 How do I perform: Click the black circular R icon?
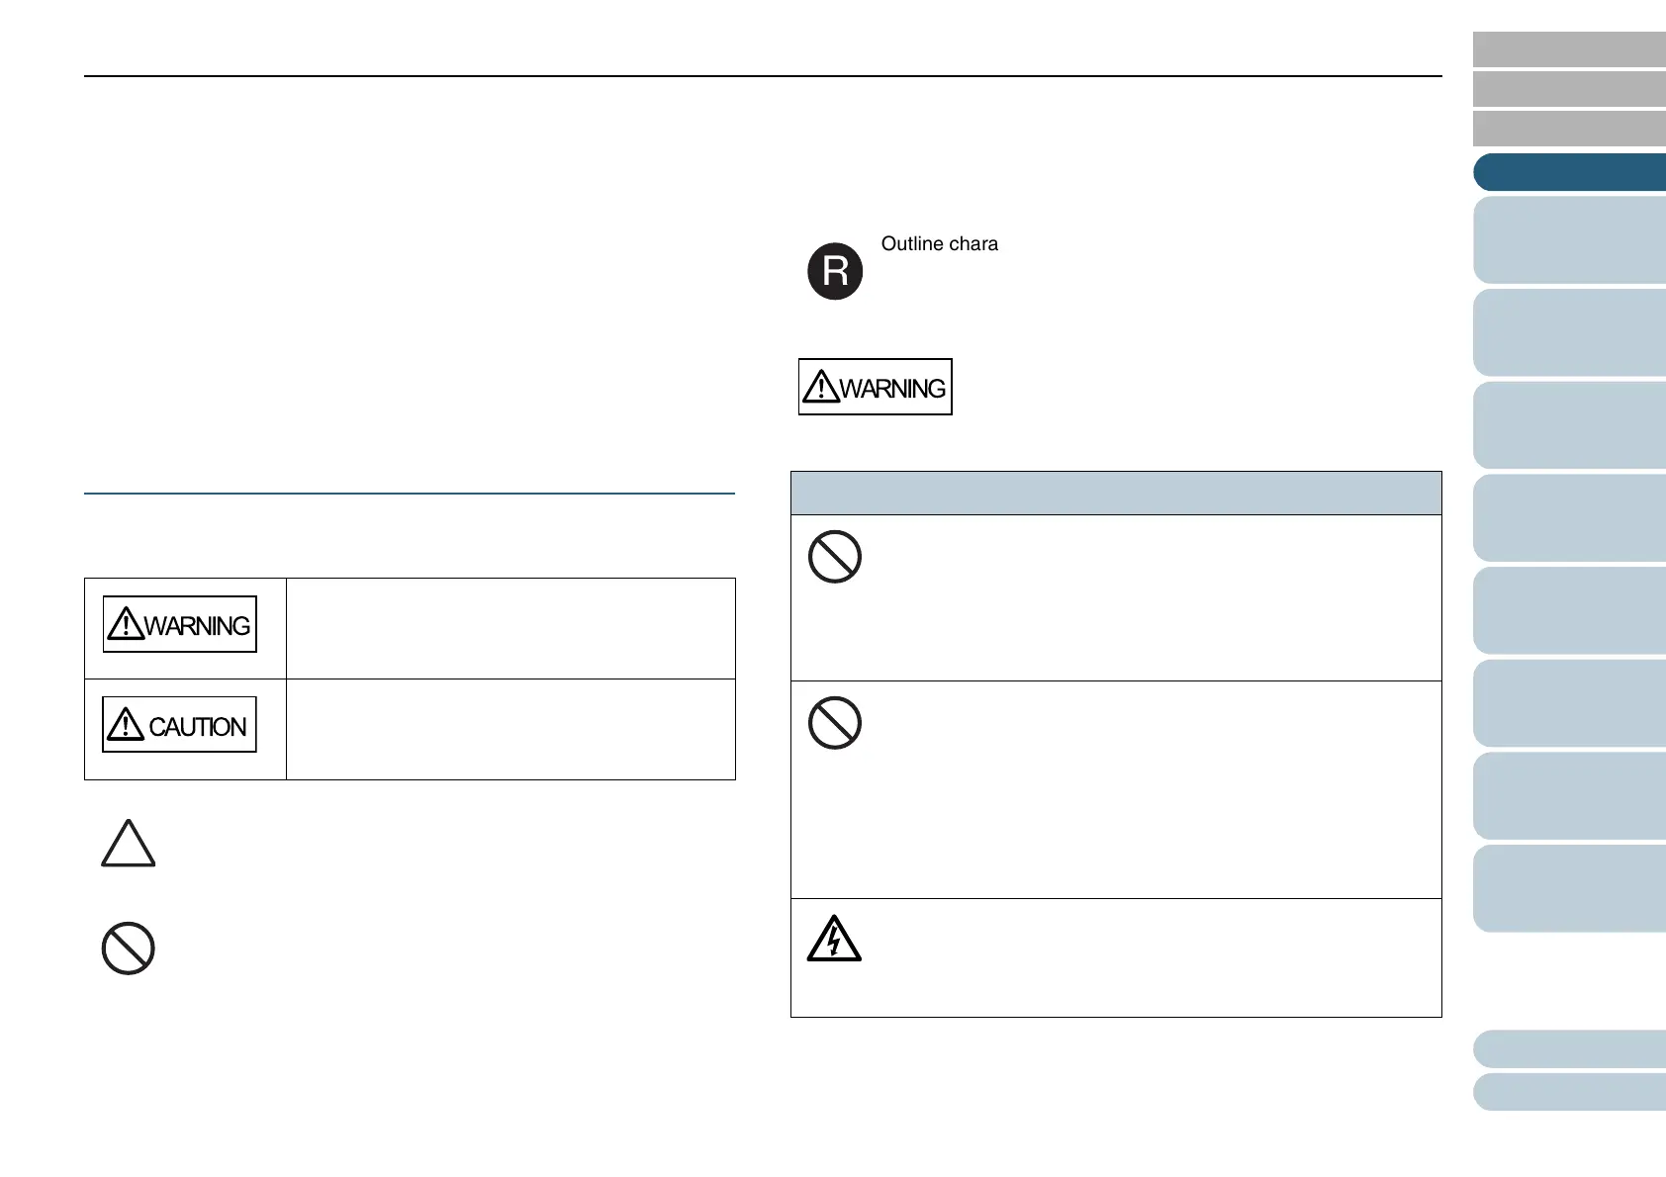(835, 271)
